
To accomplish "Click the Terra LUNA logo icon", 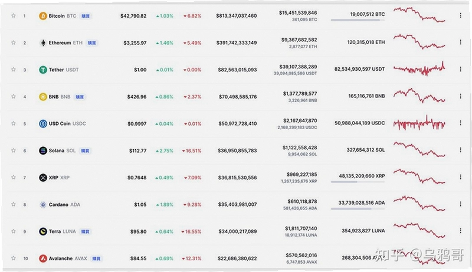I will click(x=43, y=231).
